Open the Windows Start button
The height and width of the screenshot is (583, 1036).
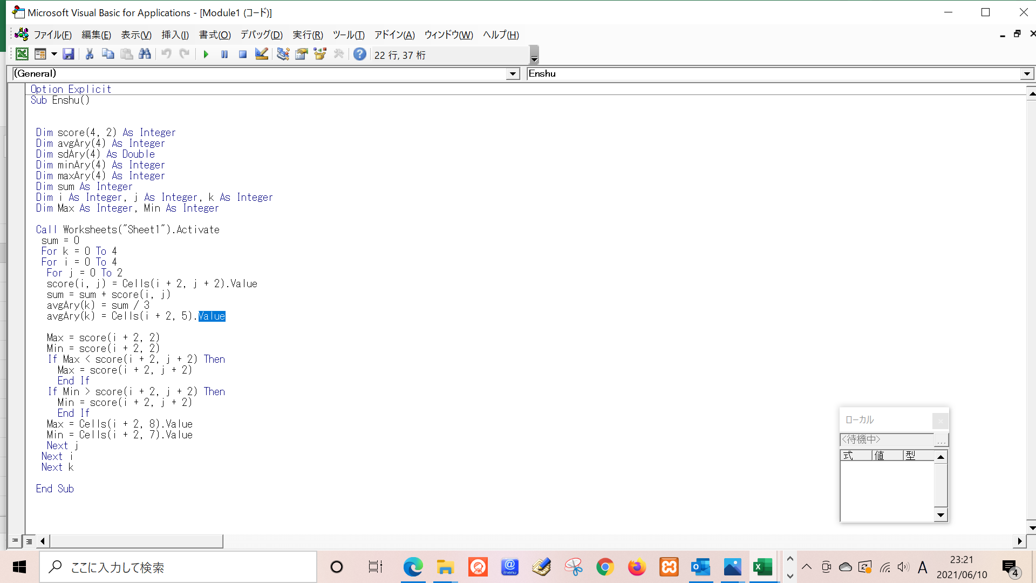[19, 567]
